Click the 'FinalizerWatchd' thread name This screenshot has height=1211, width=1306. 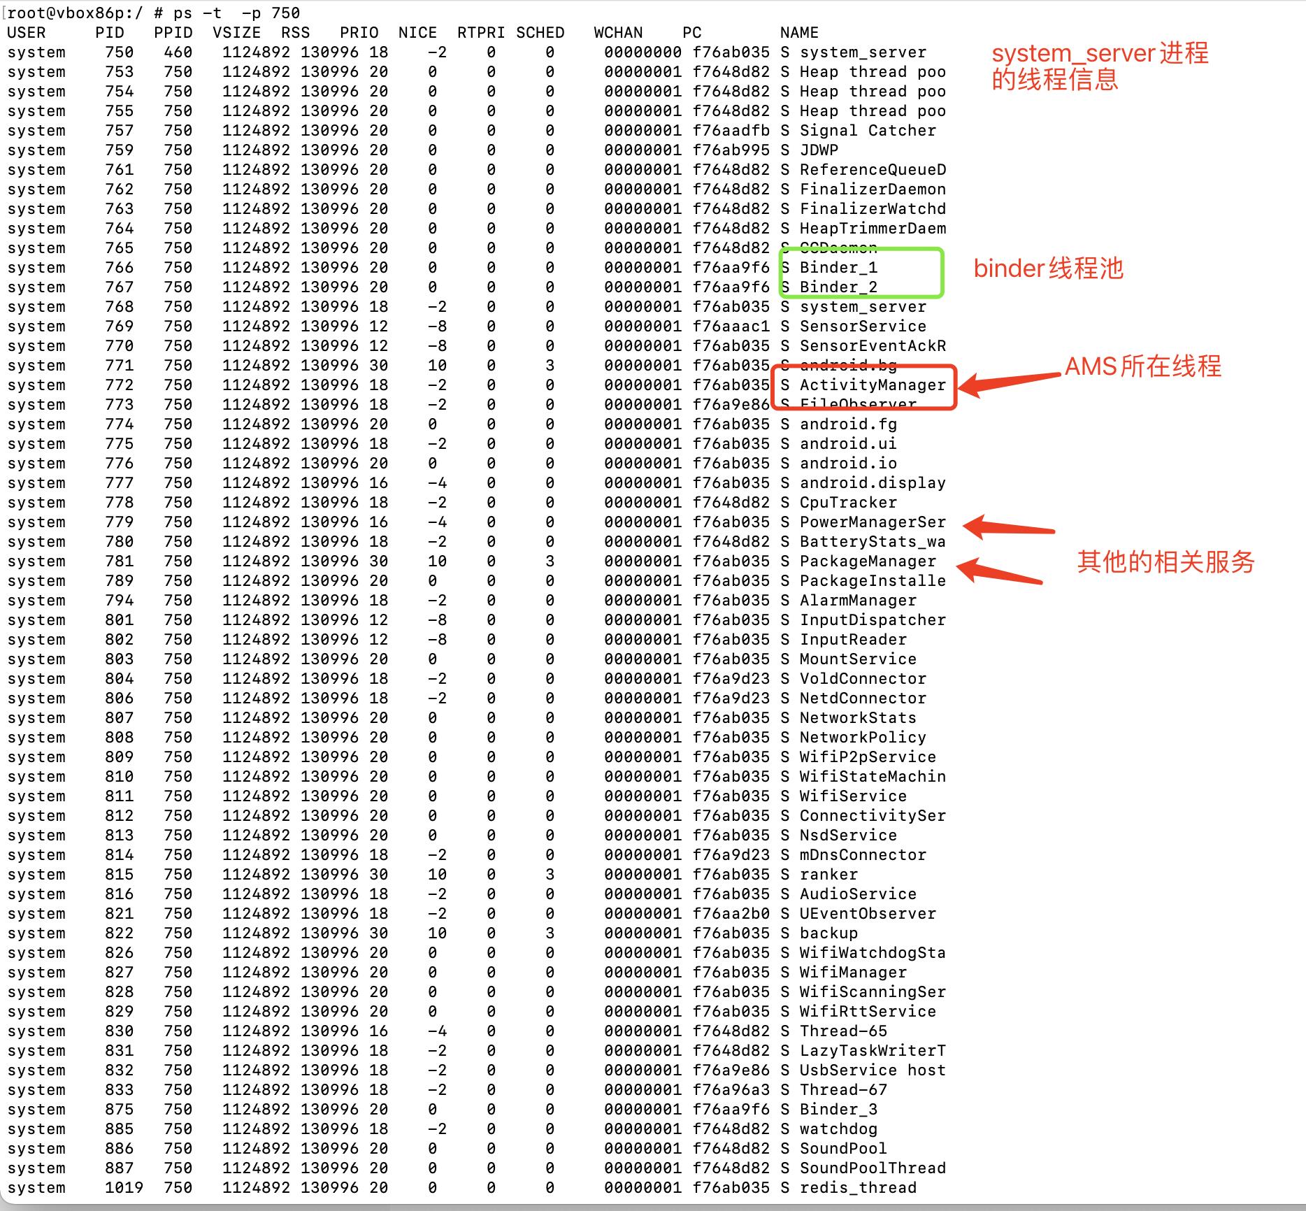click(873, 208)
